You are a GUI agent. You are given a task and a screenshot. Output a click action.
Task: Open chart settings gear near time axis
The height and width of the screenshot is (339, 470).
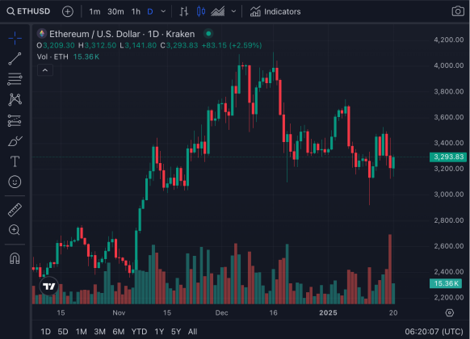click(x=449, y=312)
